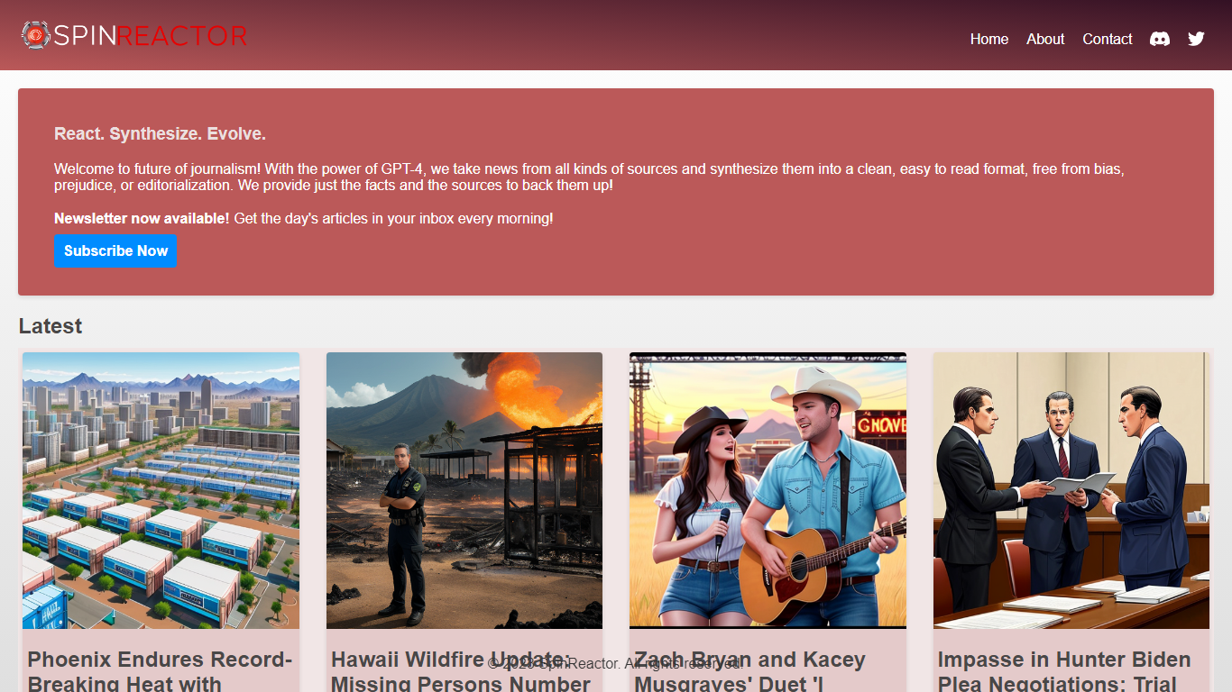This screenshot has height=692, width=1232.
Task: Read the Phoenix Endures Record-Breaking Heat article
Action: coord(160,671)
